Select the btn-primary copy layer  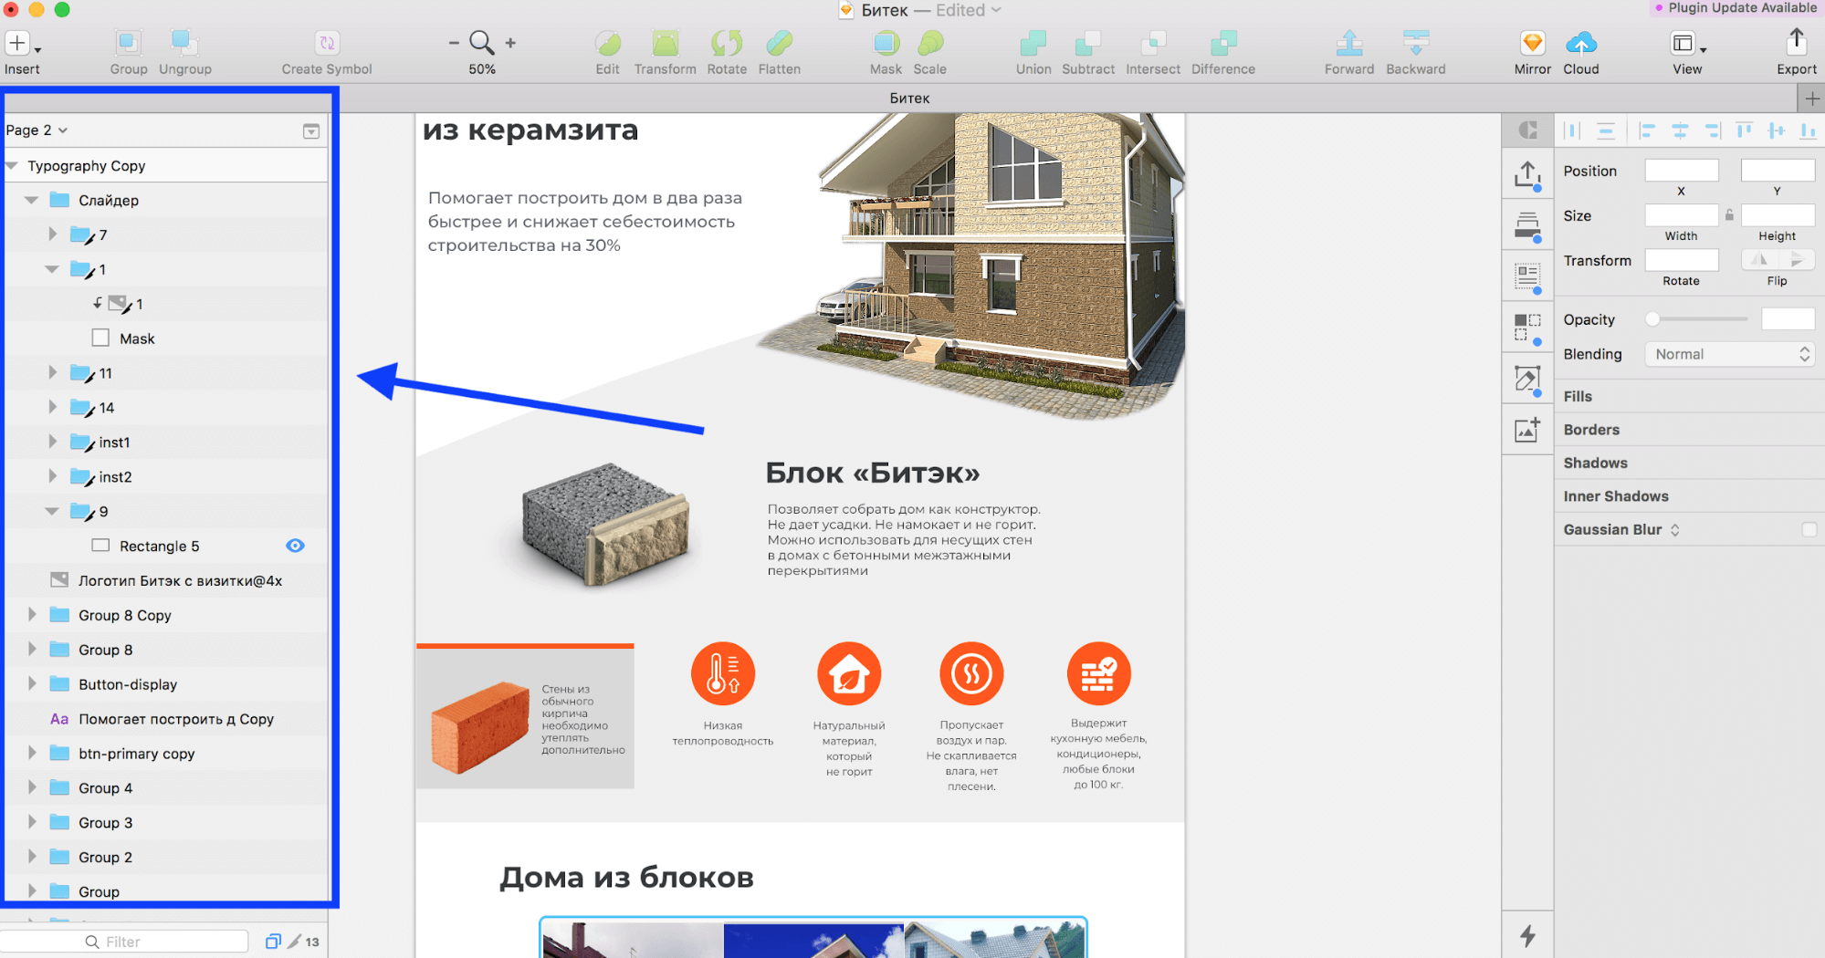(166, 754)
